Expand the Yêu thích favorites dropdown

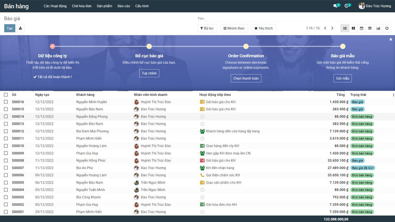point(263,28)
